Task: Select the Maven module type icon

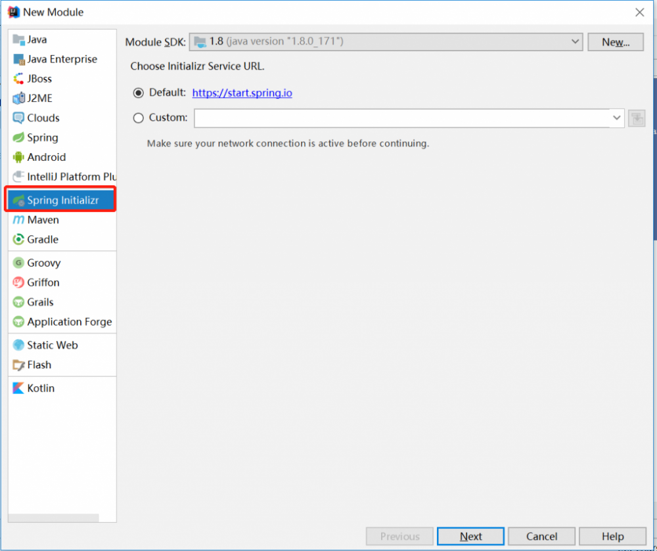Action: (x=20, y=220)
